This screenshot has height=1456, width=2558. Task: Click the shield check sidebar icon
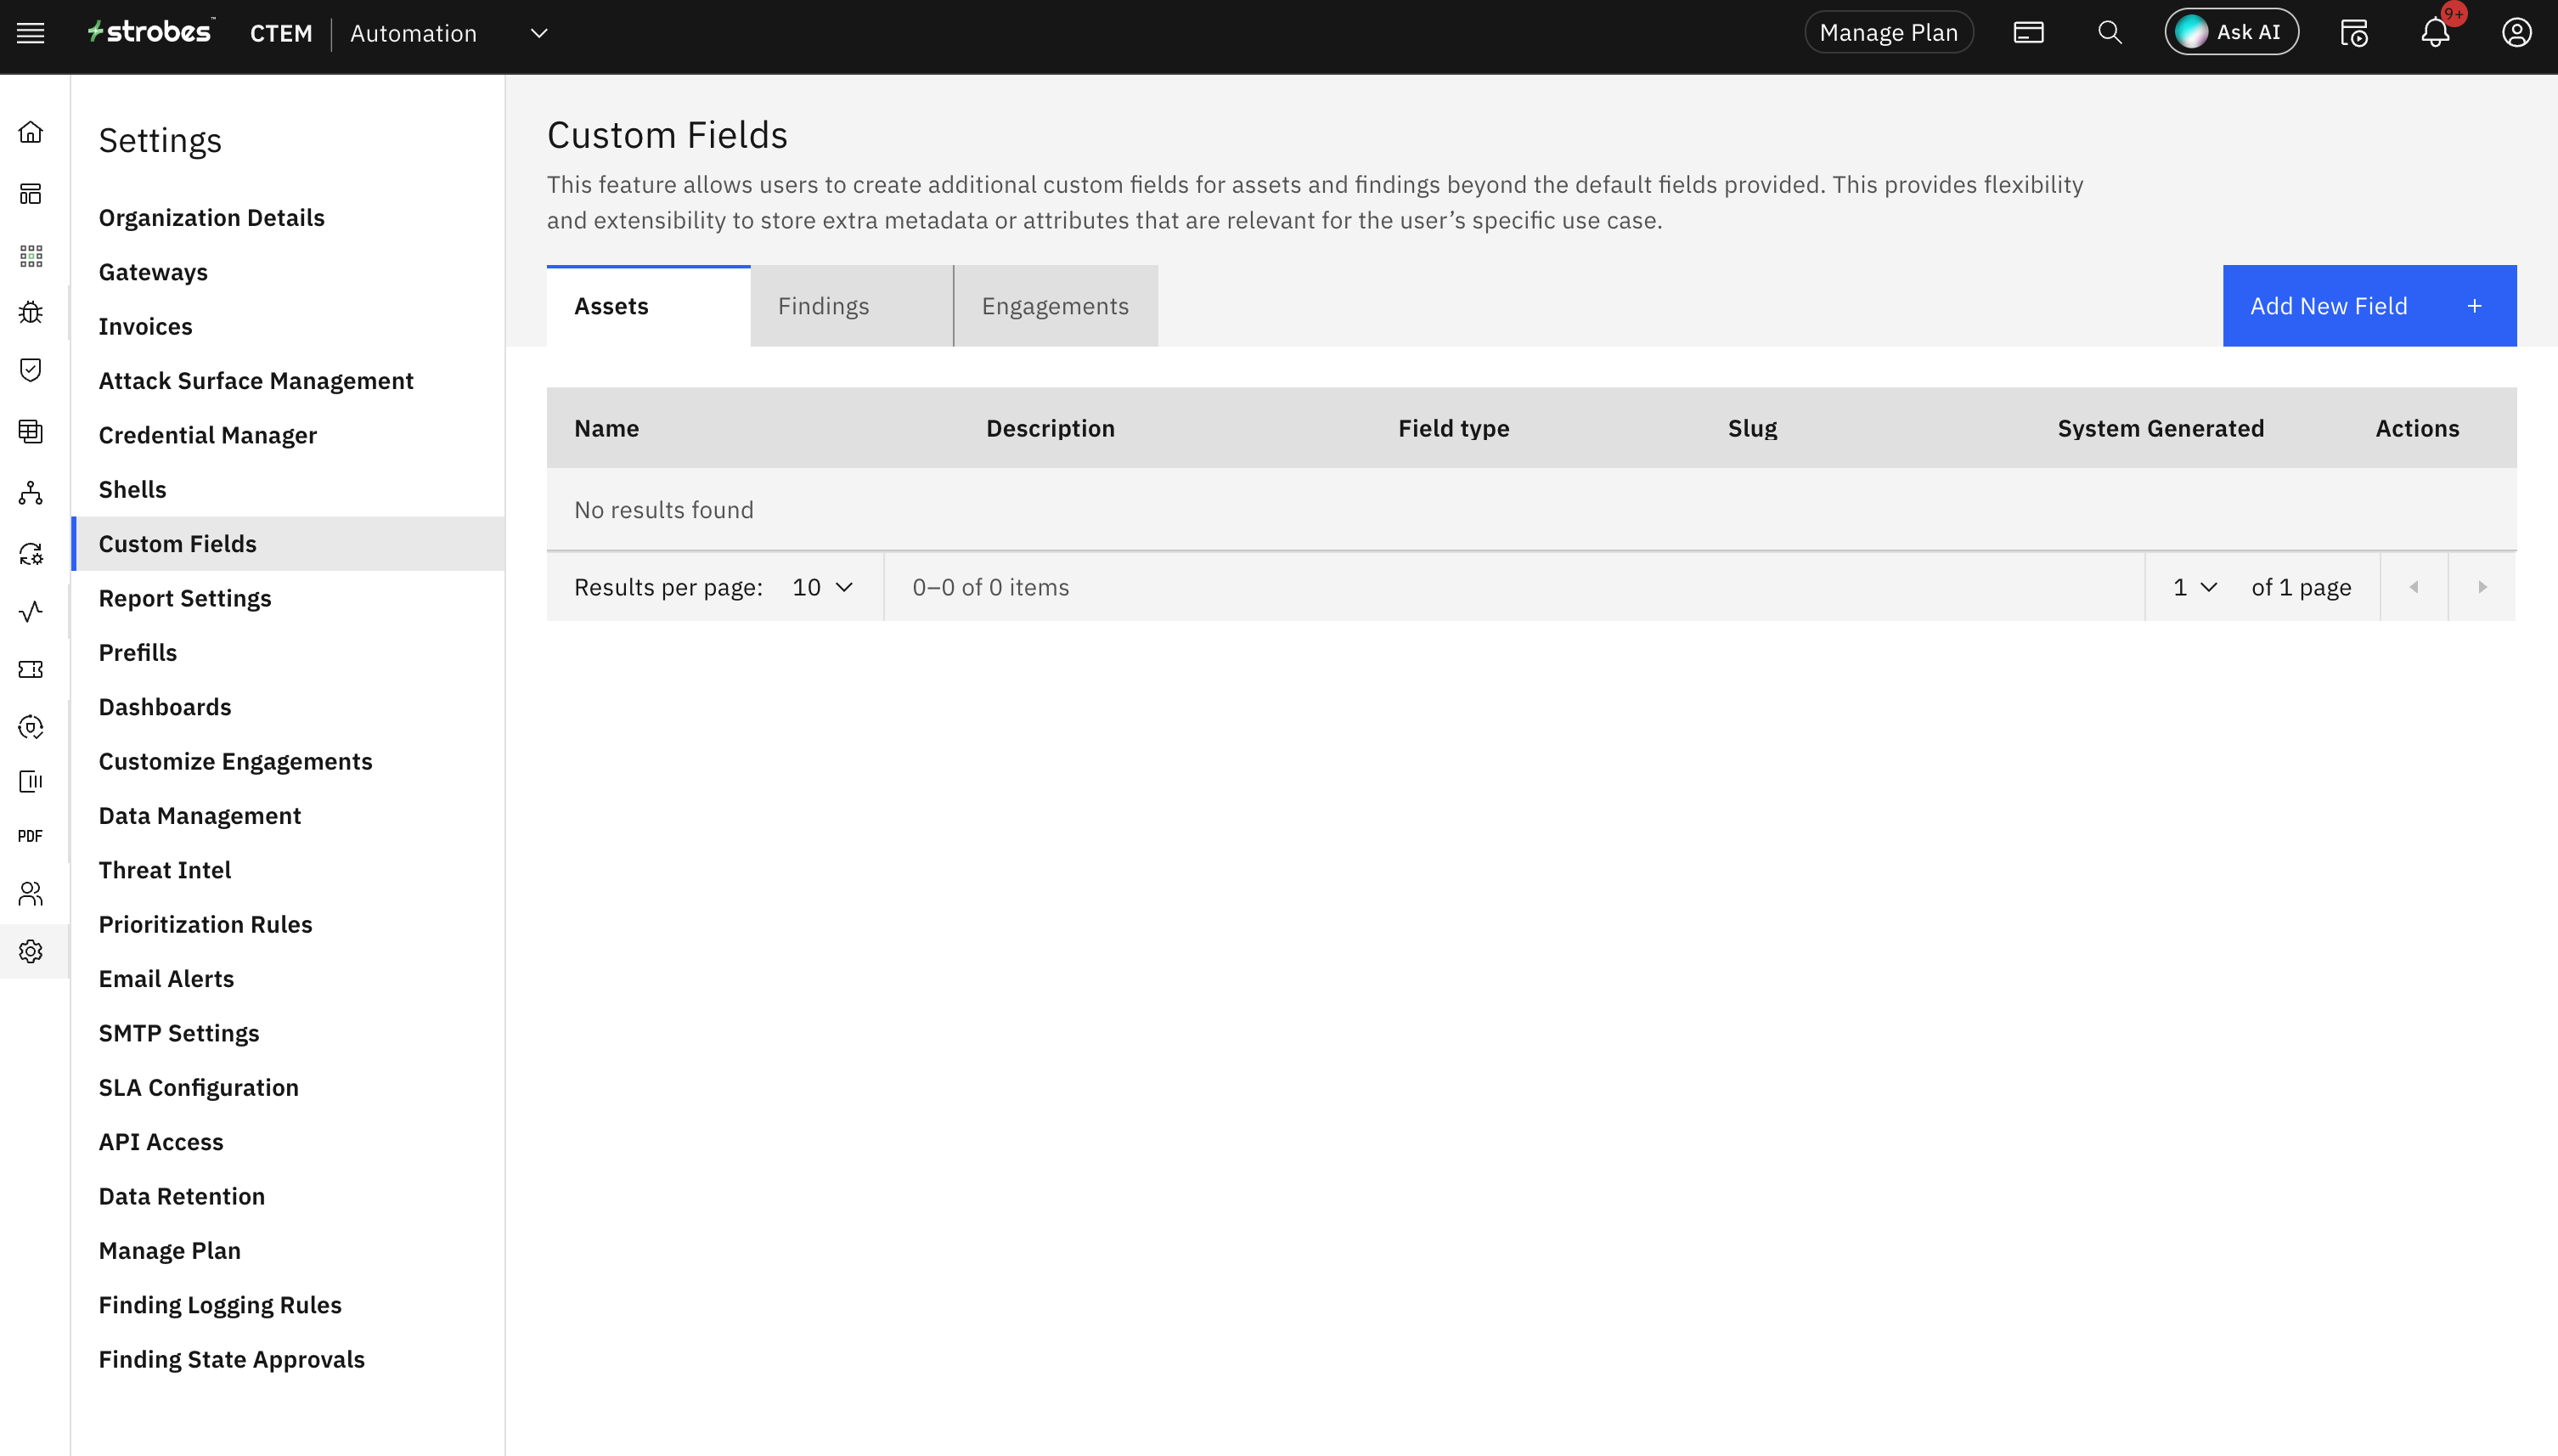pyautogui.click(x=31, y=370)
